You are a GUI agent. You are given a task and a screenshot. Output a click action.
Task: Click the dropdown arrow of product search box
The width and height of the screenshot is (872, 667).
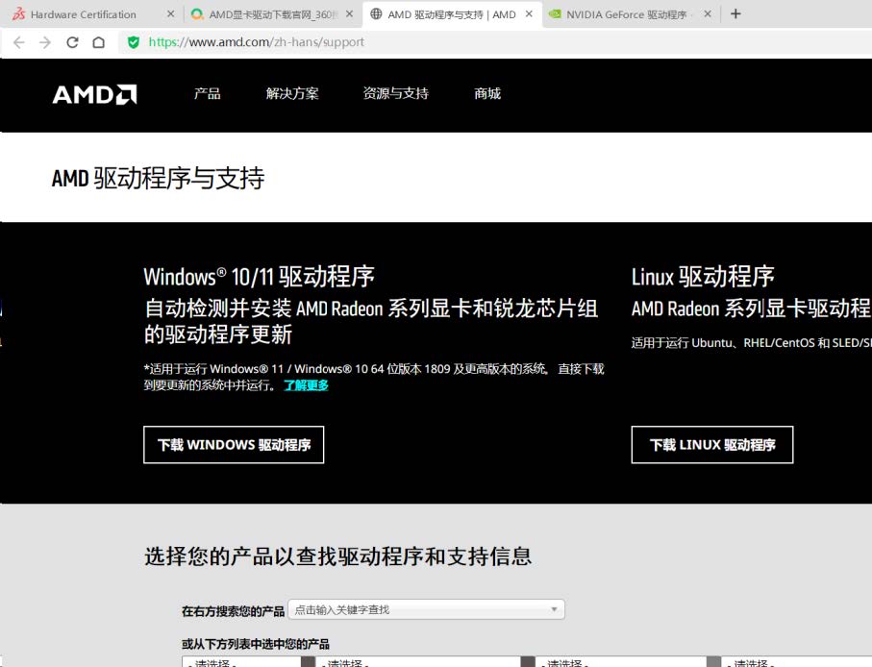(554, 609)
